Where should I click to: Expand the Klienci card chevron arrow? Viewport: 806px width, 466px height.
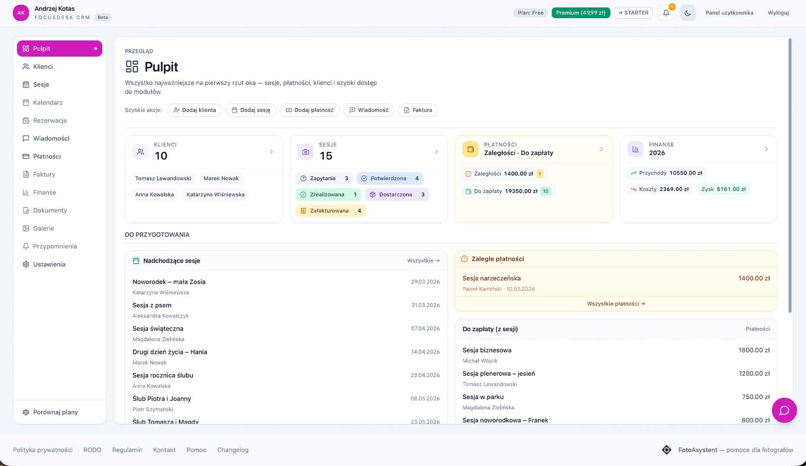click(271, 152)
